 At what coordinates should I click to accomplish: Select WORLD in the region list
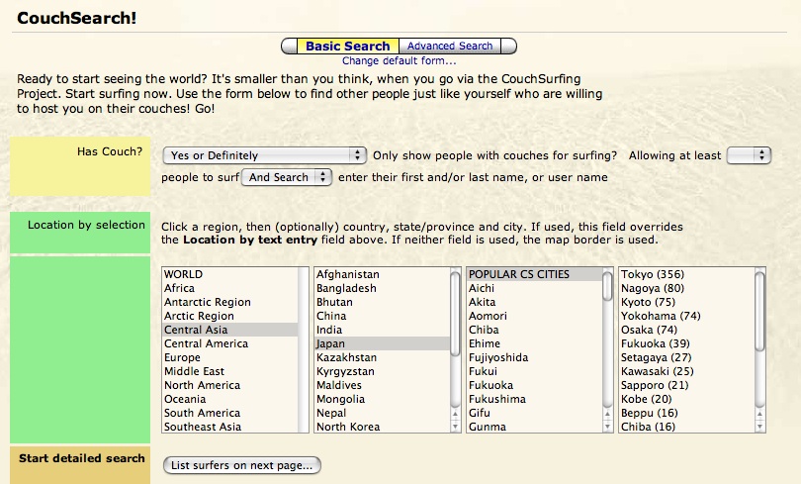coord(230,274)
